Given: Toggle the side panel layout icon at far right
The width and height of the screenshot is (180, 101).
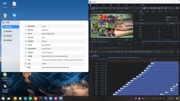Looking at the screenshot, I should [177, 8].
